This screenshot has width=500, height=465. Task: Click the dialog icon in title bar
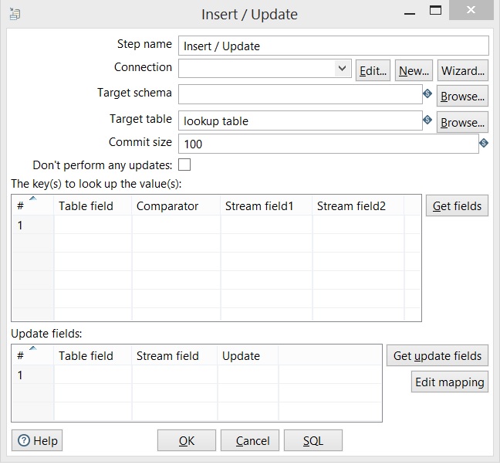[16, 14]
